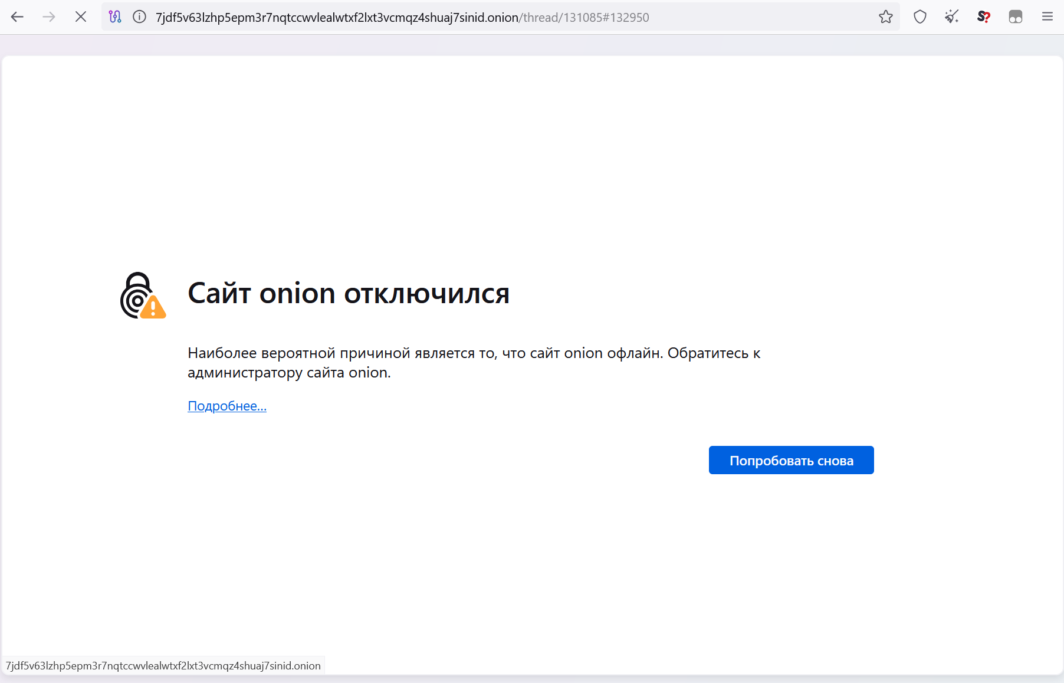Click the onion URL in address bar

402,18
